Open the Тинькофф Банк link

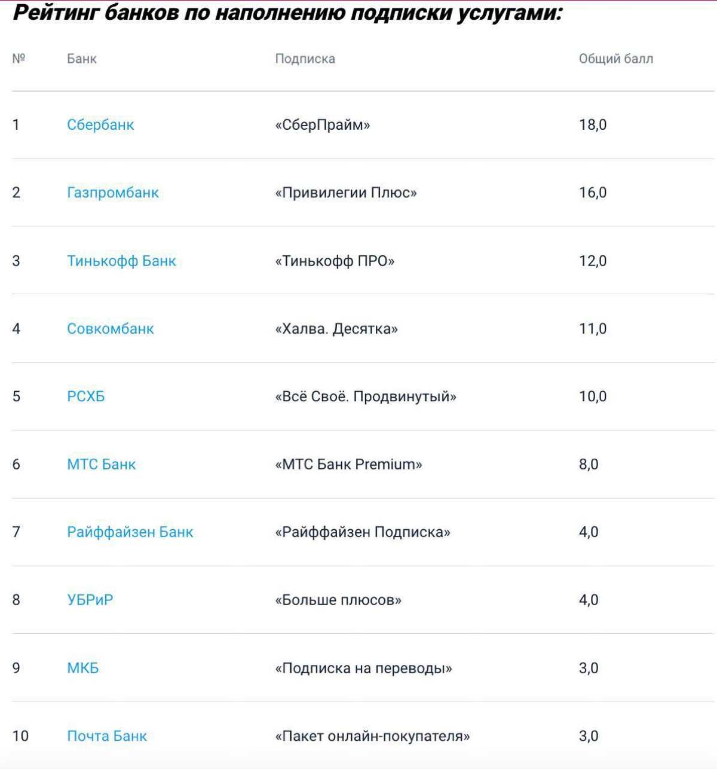(121, 261)
